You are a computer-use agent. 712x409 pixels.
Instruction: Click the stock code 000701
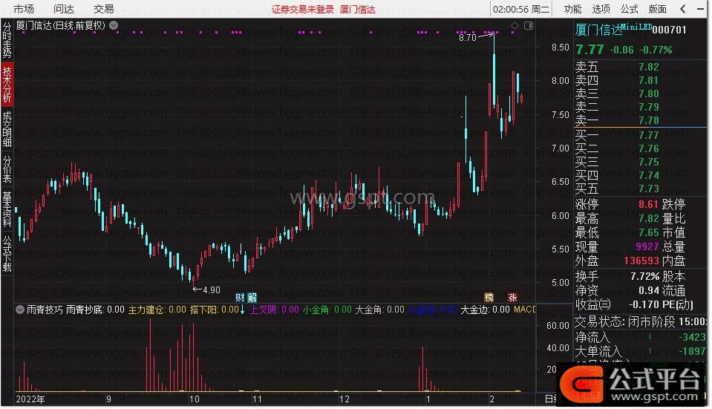670,30
